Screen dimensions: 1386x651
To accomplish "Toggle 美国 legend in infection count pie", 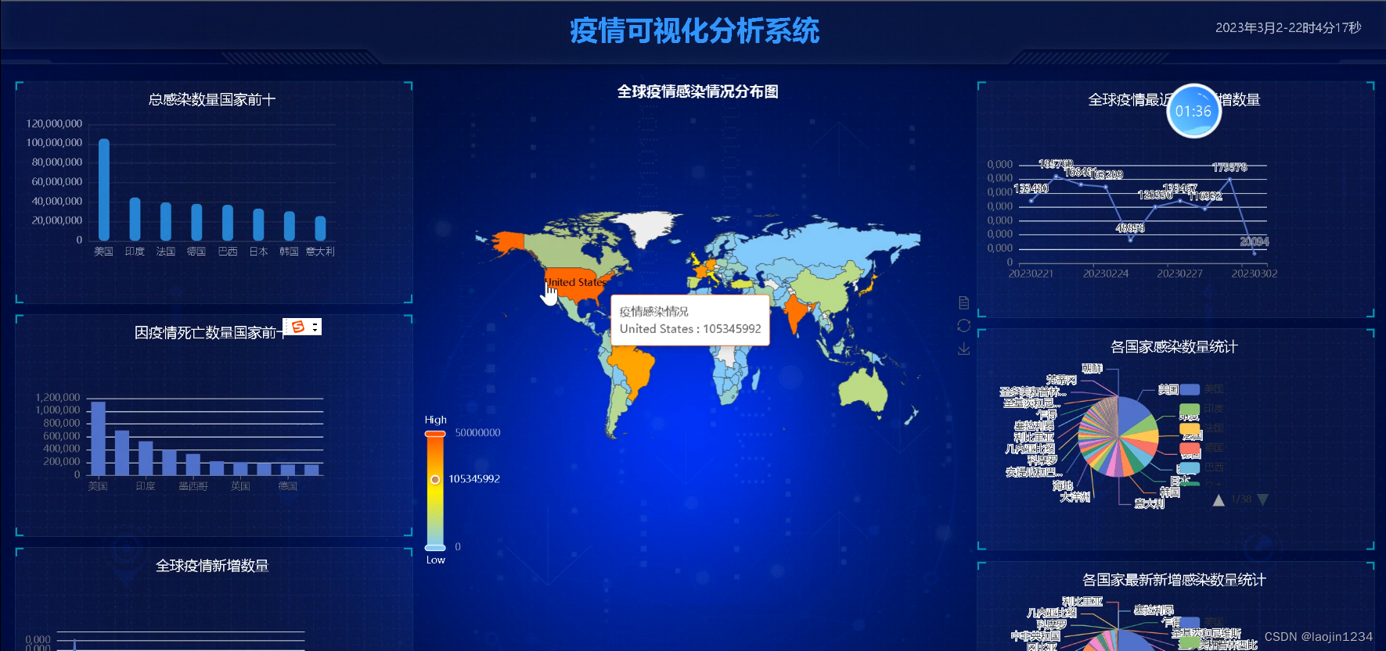I will (1201, 389).
